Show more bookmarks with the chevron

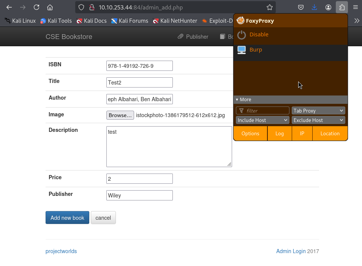click(357, 21)
